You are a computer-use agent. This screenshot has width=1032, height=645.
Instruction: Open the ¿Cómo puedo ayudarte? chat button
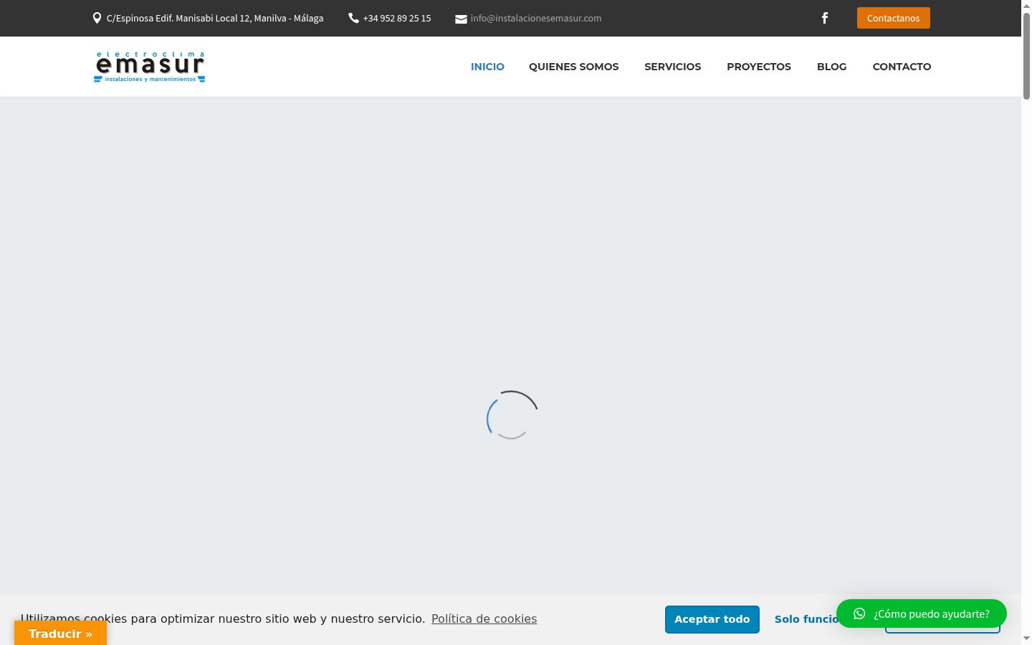[921, 613]
